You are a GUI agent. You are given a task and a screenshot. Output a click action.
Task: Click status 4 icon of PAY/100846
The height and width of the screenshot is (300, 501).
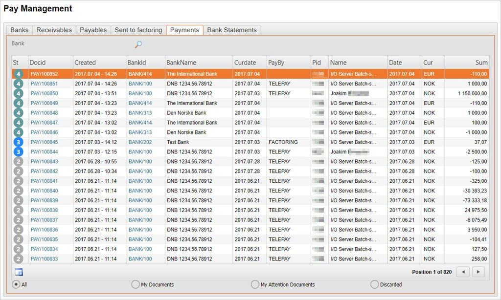click(x=18, y=132)
